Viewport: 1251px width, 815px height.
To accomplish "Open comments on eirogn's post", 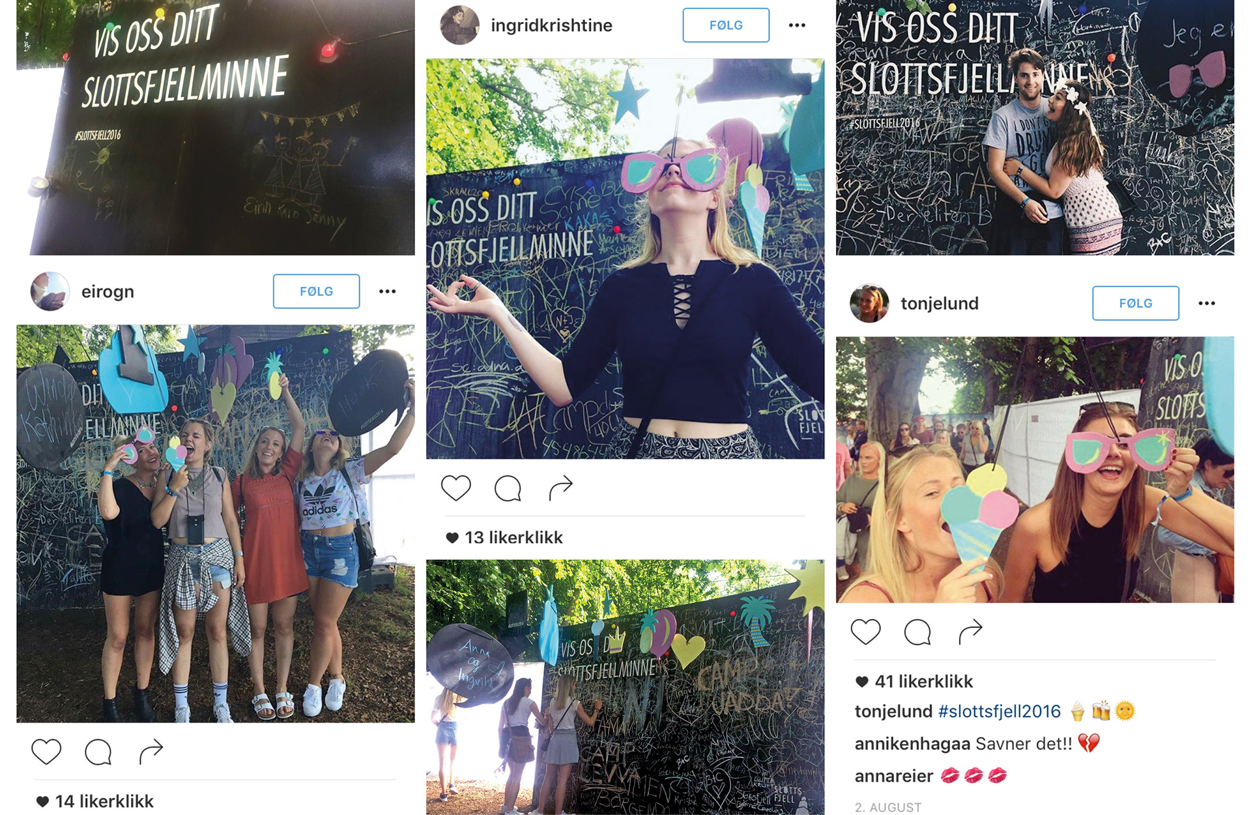I will click(98, 752).
